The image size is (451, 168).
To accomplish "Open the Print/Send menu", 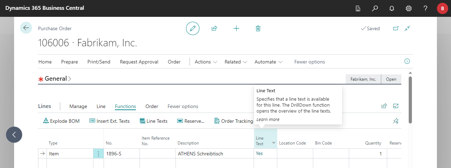I will coord(99,62).
